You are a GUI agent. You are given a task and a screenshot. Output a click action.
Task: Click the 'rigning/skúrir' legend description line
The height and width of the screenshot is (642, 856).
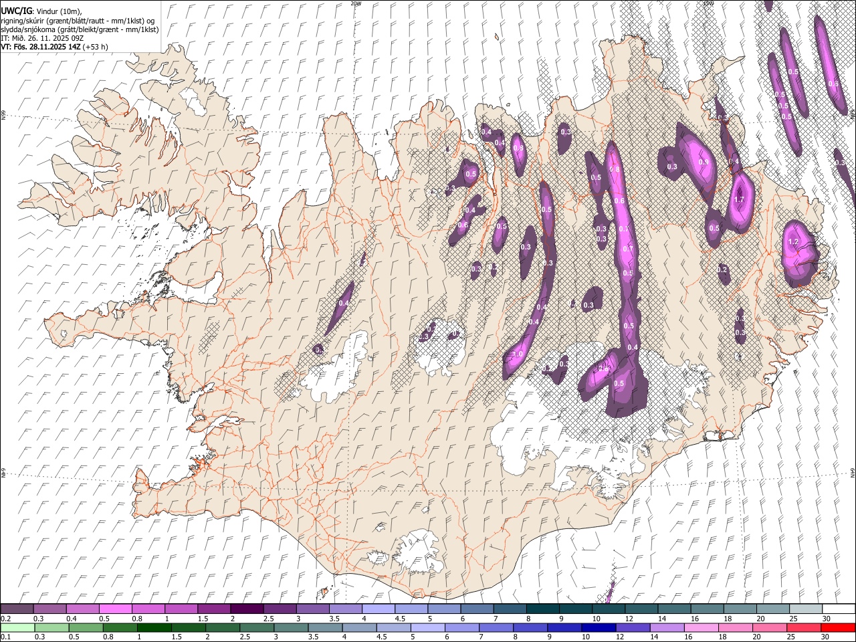tap(78, 21)
